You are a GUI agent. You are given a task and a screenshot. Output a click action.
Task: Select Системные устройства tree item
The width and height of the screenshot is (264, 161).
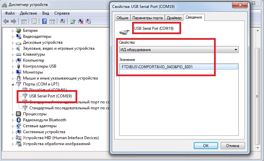coord(44,132)
